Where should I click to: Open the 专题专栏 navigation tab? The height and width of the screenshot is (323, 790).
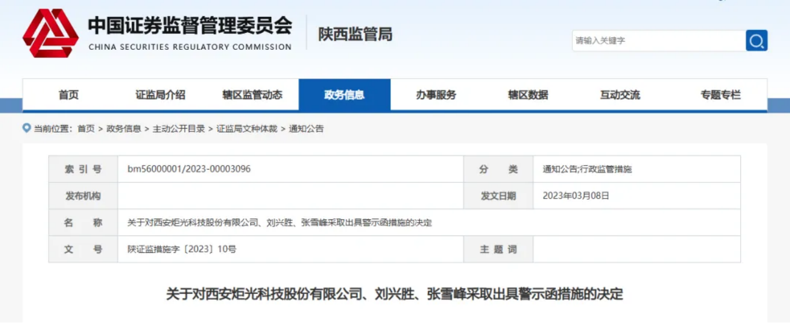720,95
